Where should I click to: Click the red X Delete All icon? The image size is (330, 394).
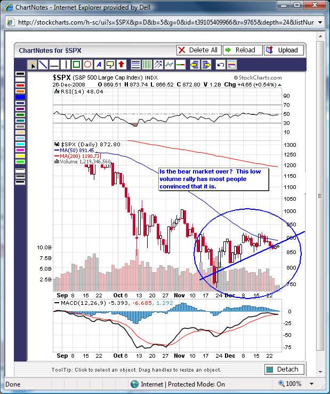pyautogui.click(x=182, y=50)
